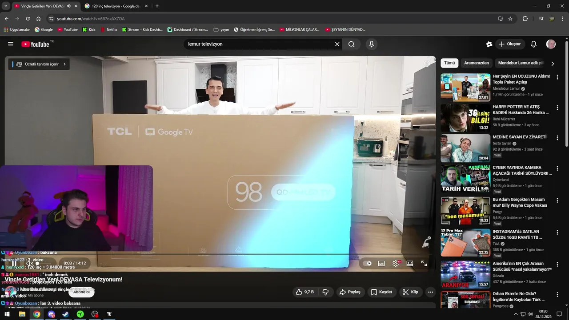
Task: Select the Mendebur Lemur filter chip
Action: tap(521, 63)
